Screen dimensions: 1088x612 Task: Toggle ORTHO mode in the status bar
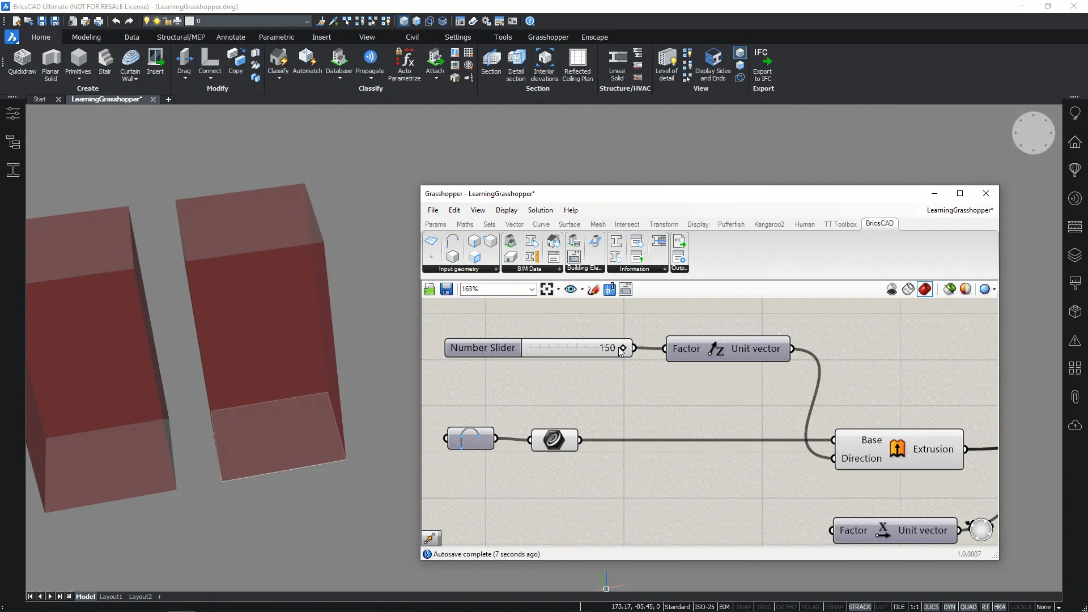point(785,607)
